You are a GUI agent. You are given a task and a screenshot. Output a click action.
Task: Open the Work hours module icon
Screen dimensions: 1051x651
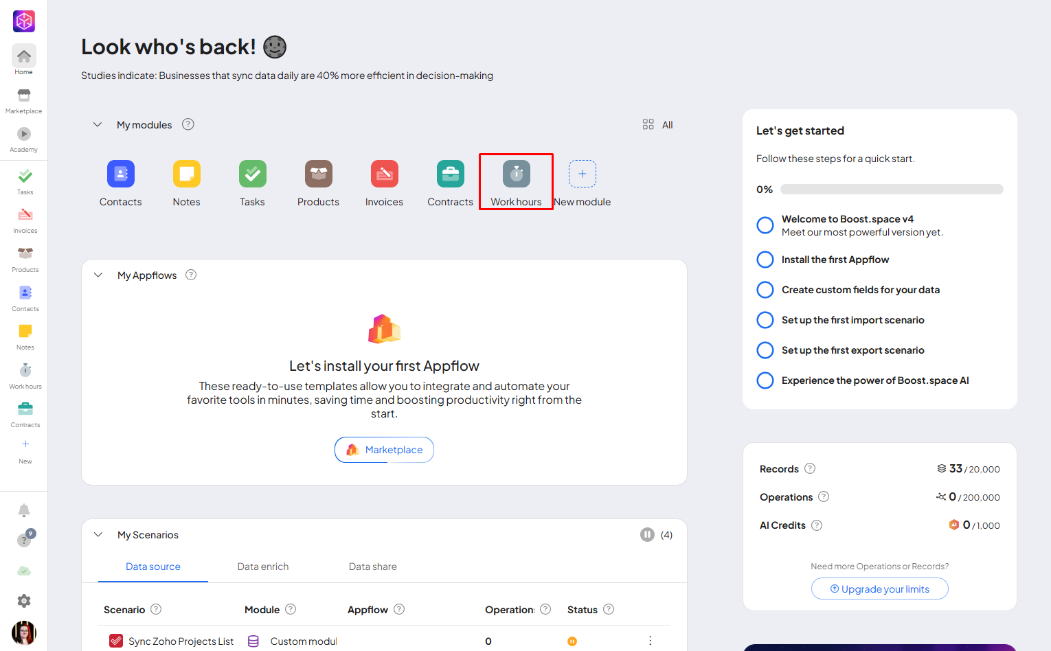(x=516, y=174)
